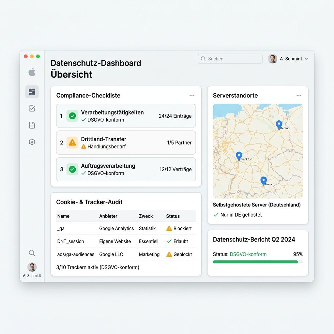Click the Cookie- & Tracker-Audit heading
The width and height of the screenshot is (334, 334).
click(89, 202)
